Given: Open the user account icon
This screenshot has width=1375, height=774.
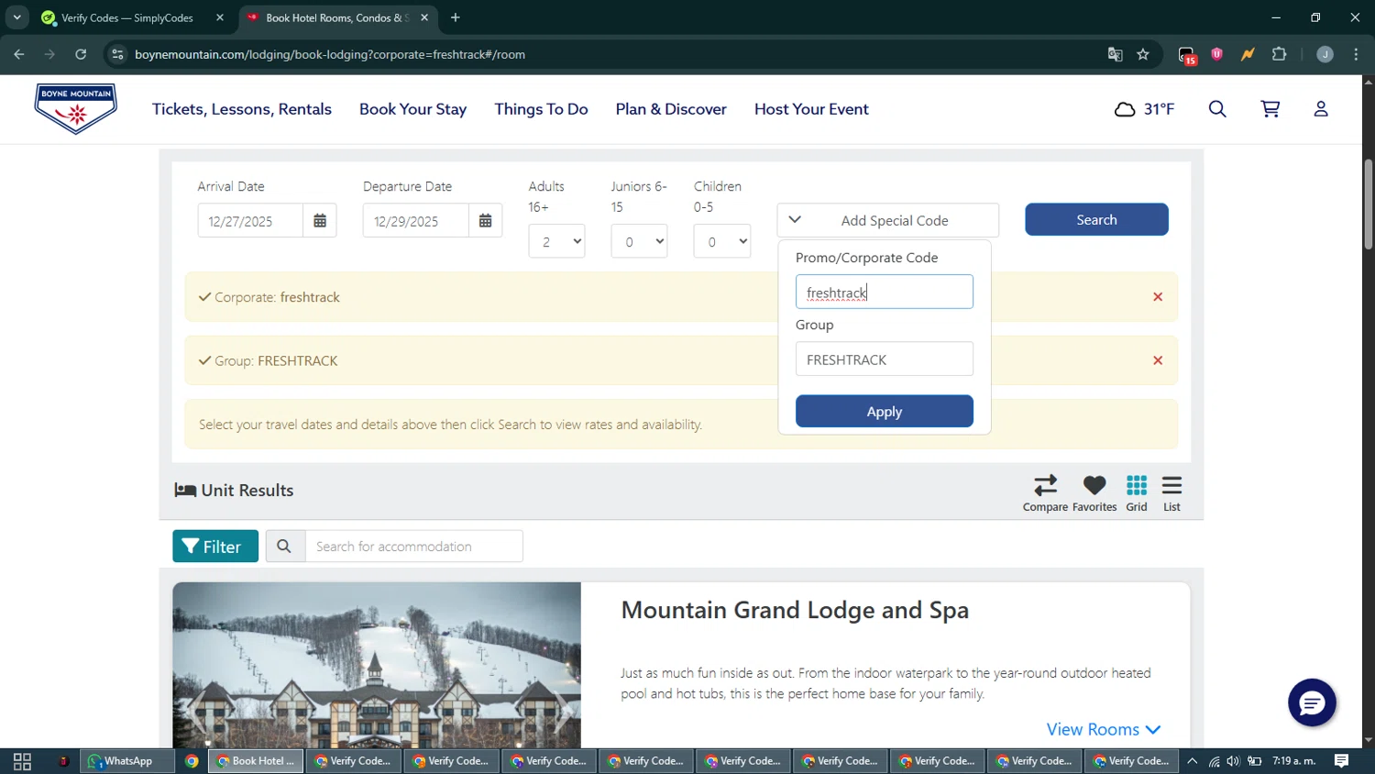Looking at the screenshot, I should [1321, 109].
